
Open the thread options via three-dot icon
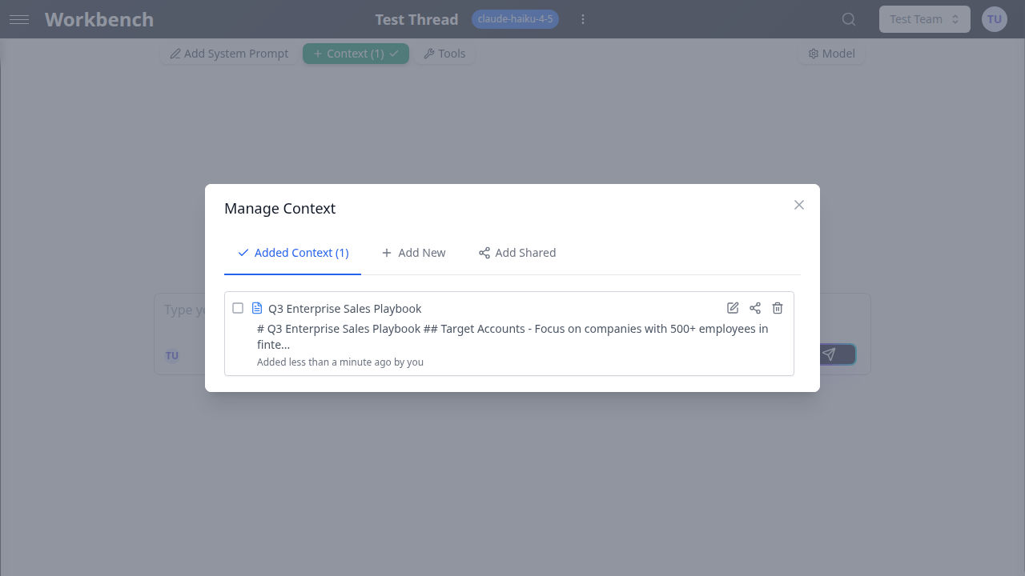click(x=582, y=18)
